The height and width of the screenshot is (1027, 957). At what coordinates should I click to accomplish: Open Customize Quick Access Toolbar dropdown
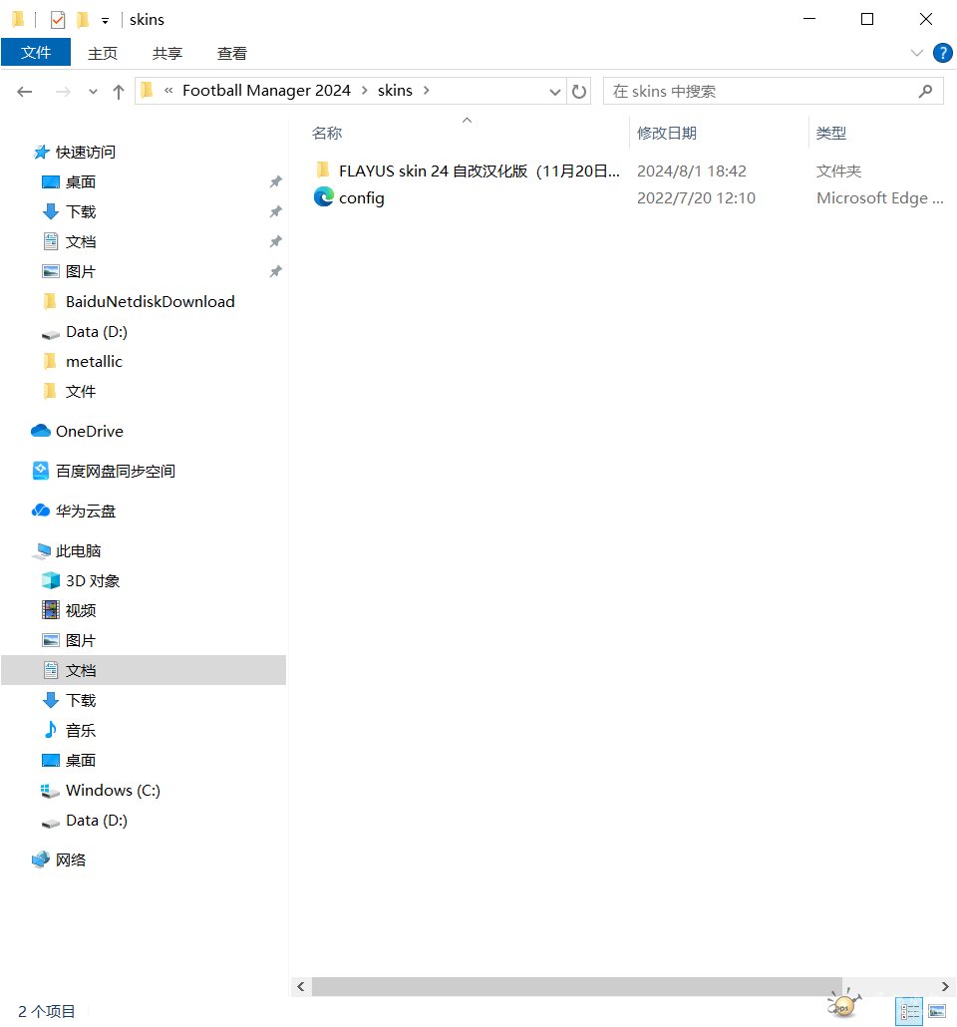[x=105, y=20]
